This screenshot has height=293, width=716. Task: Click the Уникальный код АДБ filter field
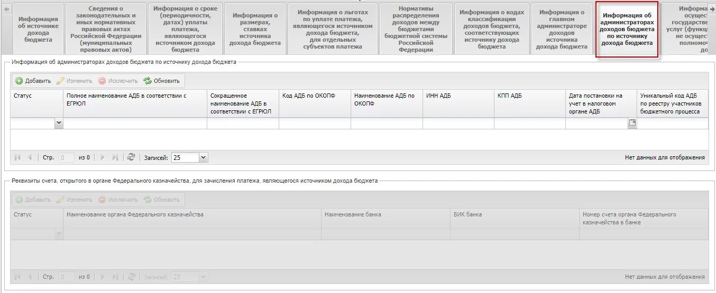pos(673,123)
